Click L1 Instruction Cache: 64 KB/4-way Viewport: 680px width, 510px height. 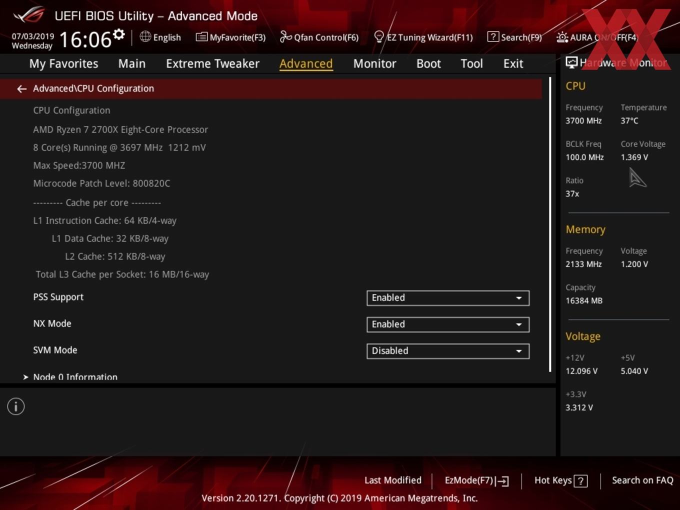coord(105,220)
